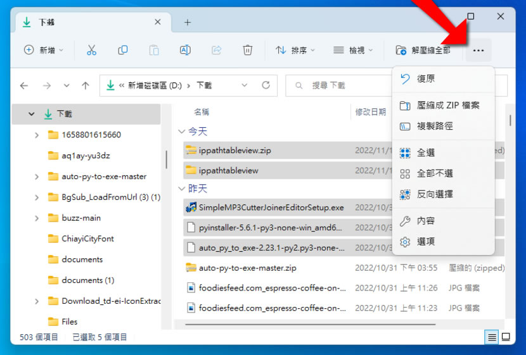Click the back navigation arrow
This screenshot has height=355, width=526.
24,85
